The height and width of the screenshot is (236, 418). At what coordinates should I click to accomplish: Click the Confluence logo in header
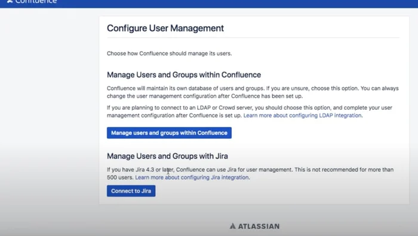pyautogui.click(x=32, y=2)
